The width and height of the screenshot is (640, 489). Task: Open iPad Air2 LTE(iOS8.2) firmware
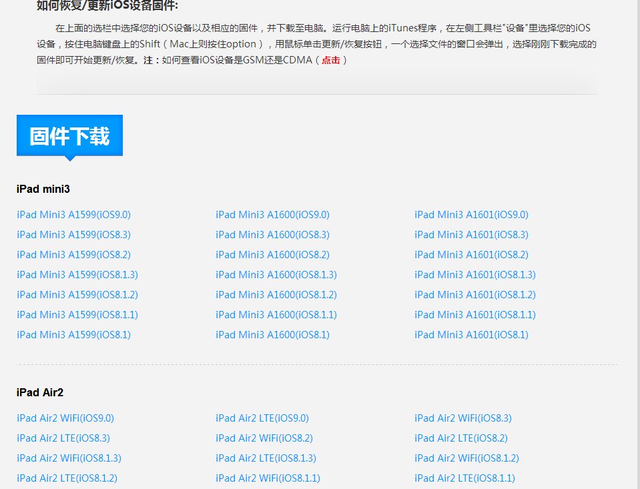pos(461,438)
